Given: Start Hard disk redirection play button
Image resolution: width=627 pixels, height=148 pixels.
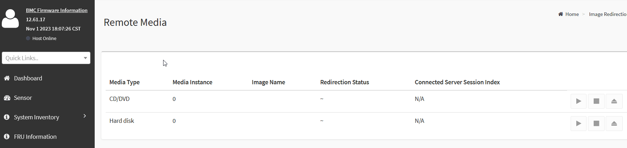Looking at the screenshot, I should pos(578,124).
